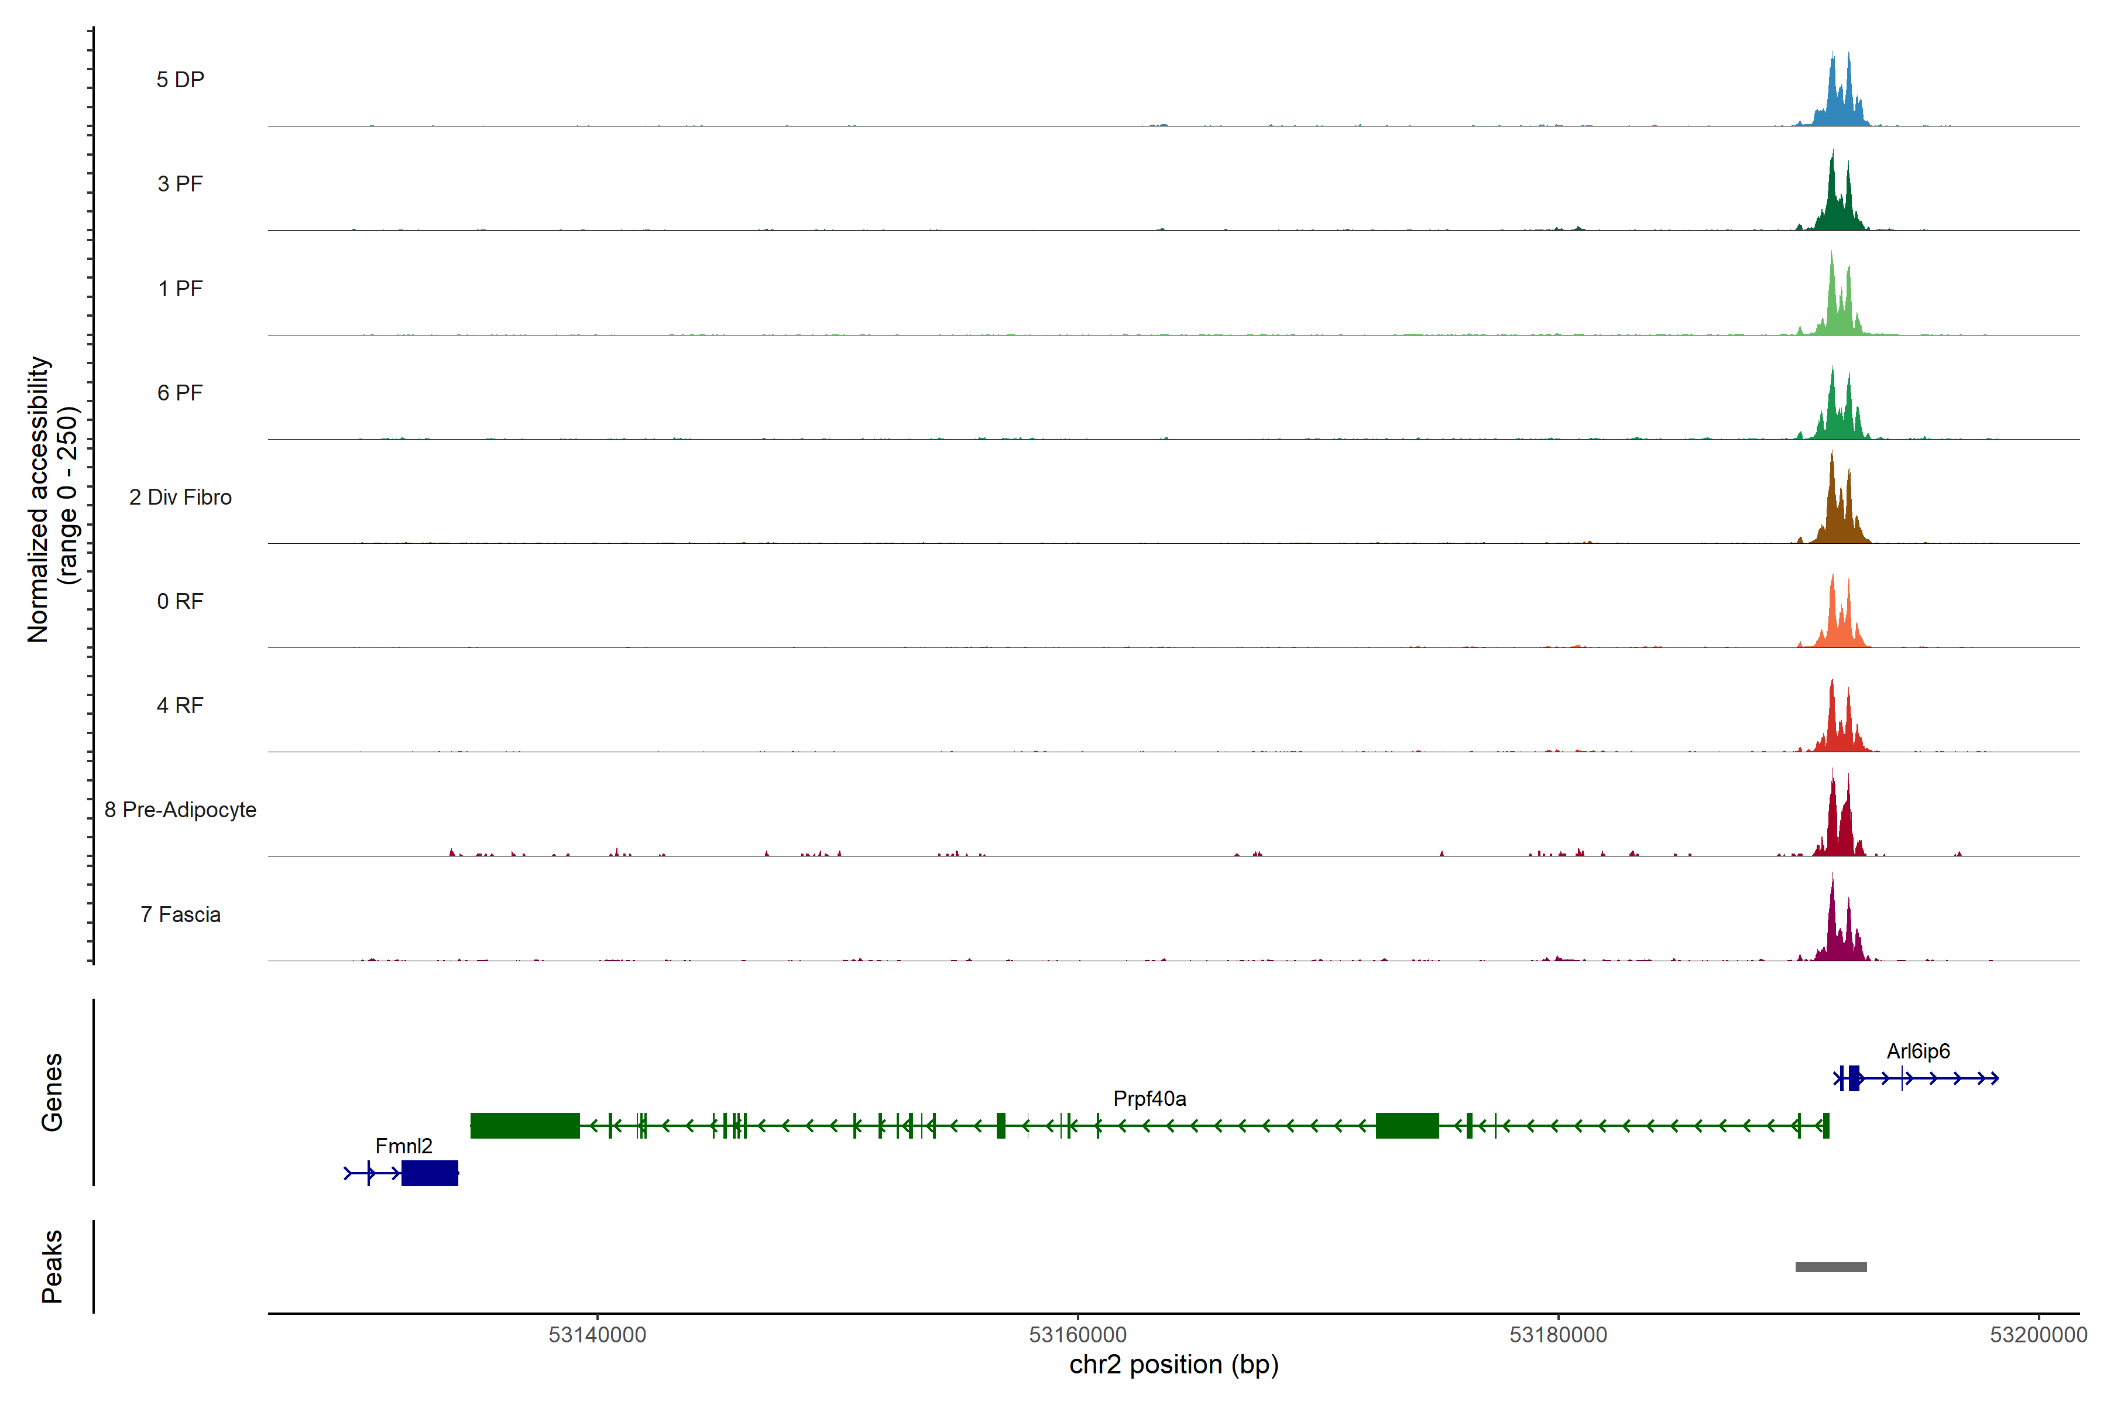
Task: Click the large green Prpf40a left exon
Action: [x=525, y=1125]
